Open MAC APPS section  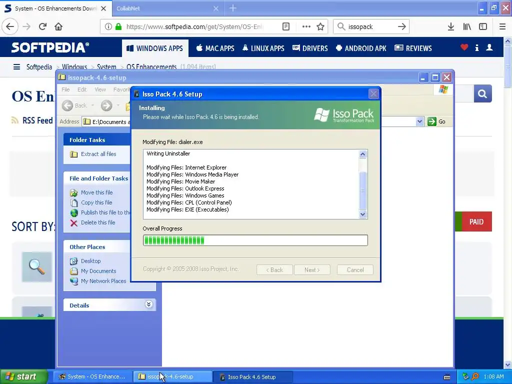pos(215,48)
